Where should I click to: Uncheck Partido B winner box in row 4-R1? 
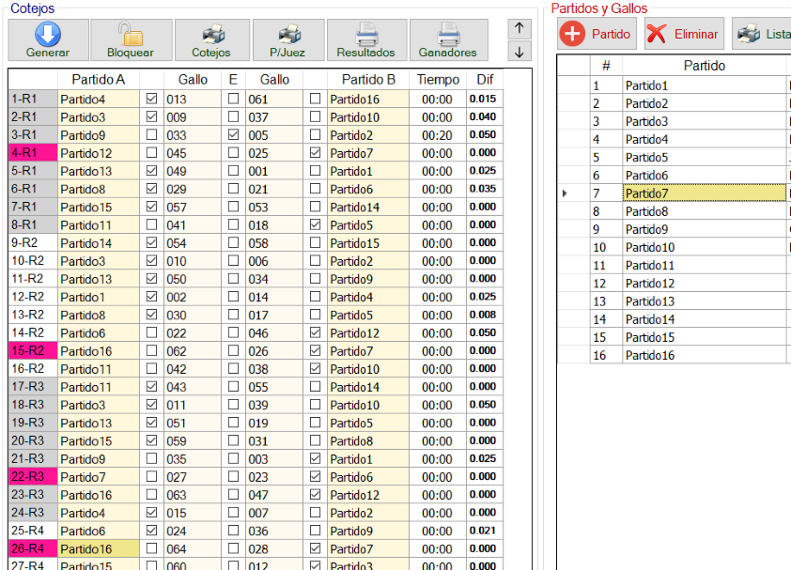(x=315, y=152)
